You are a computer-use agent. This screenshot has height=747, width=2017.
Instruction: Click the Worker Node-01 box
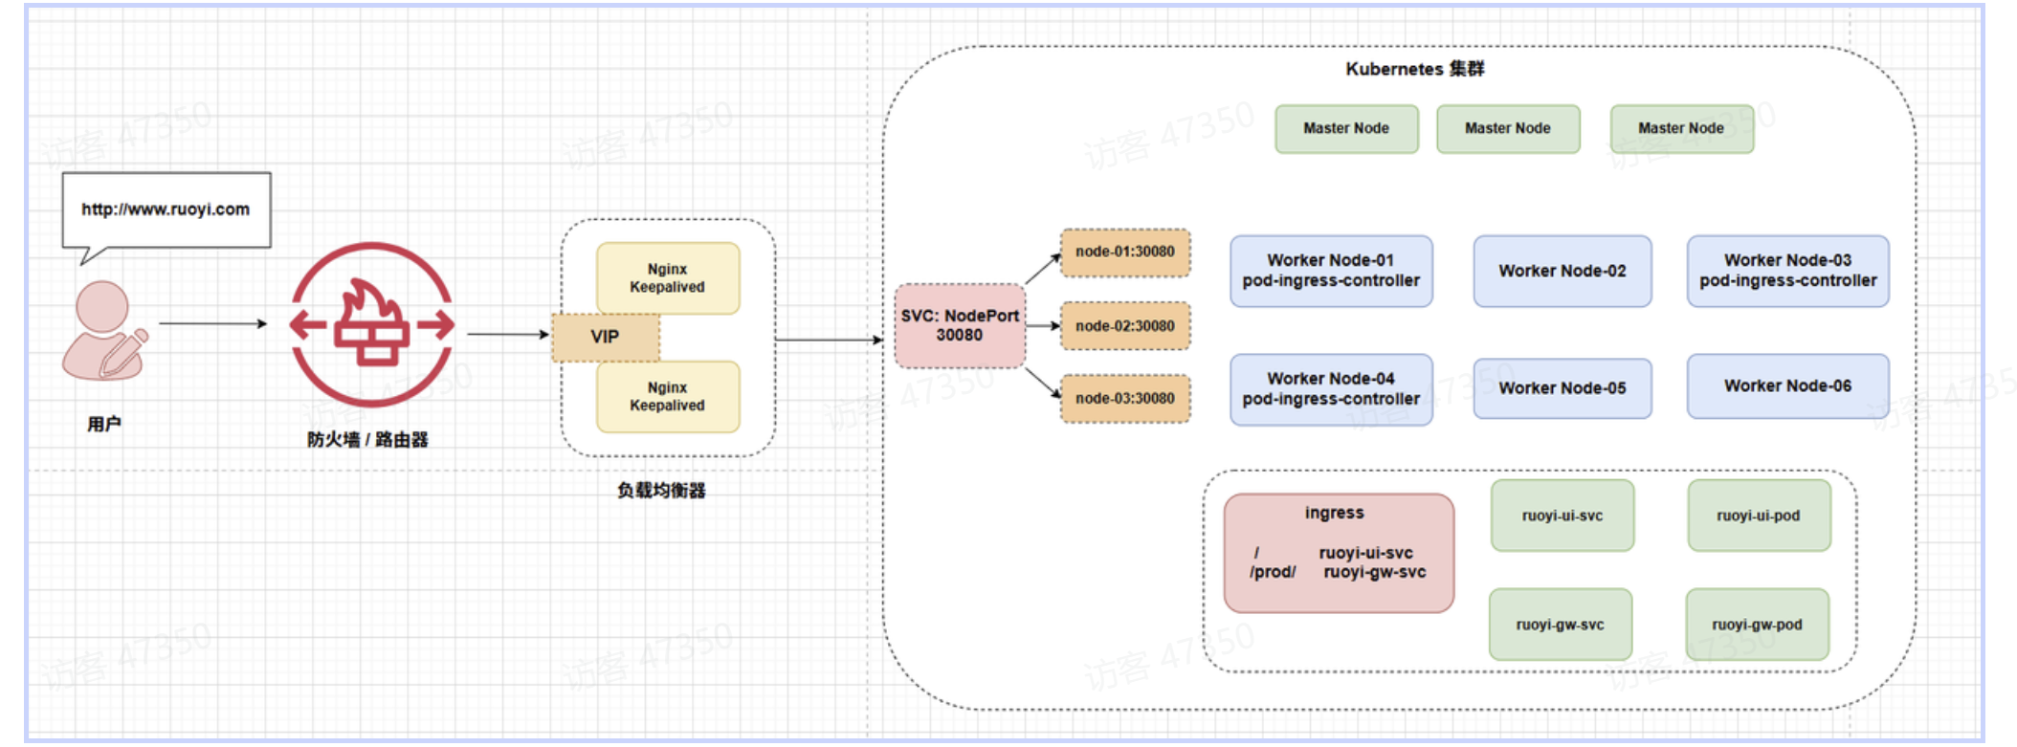click(x=1331, y=271)
